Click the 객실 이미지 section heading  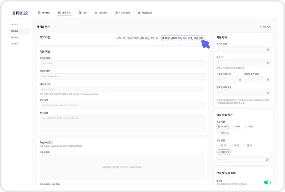point(46,143)
